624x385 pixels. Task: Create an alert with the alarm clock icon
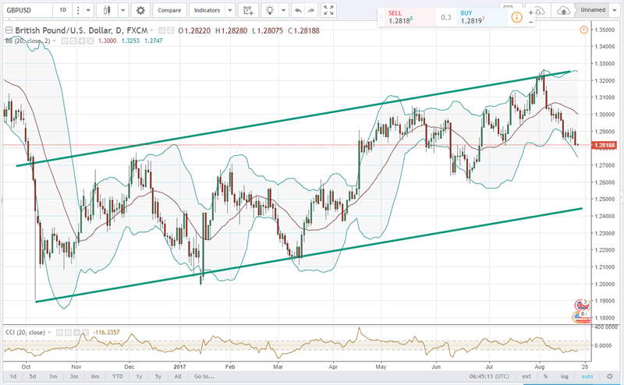point(248,10)
